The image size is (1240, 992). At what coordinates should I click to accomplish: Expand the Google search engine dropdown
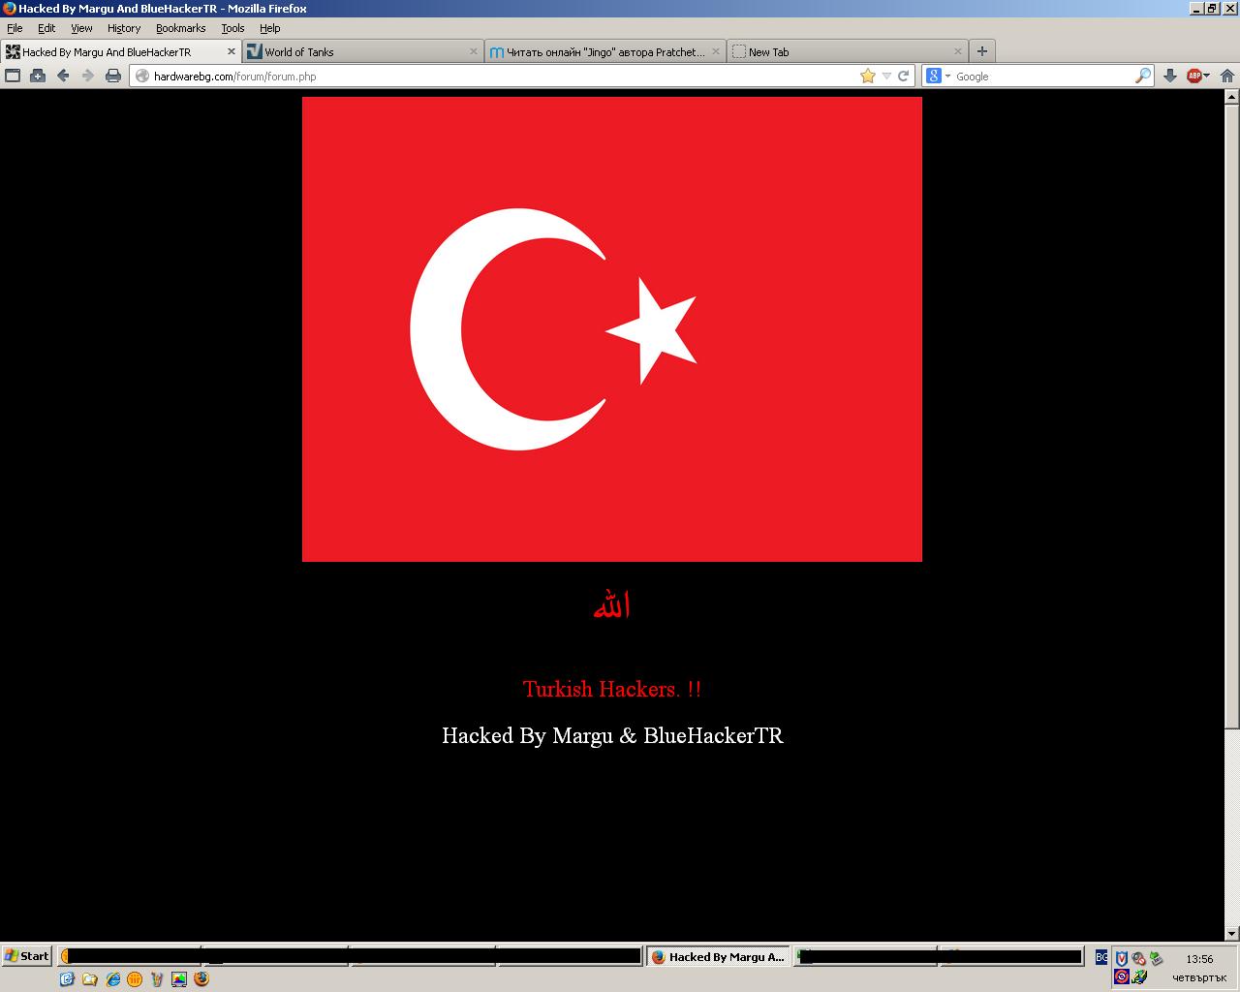[x=938, y=76]
